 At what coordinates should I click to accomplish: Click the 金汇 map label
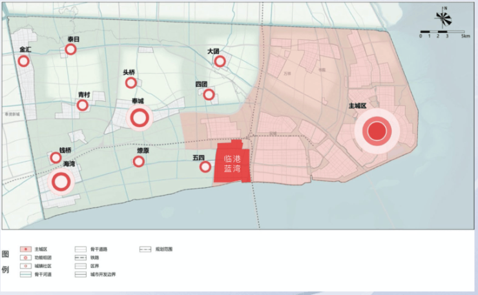(25, 49)
